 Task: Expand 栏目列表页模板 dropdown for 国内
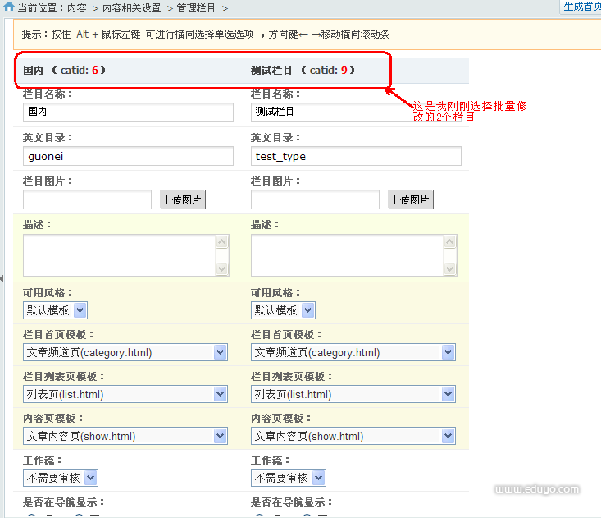125,394
